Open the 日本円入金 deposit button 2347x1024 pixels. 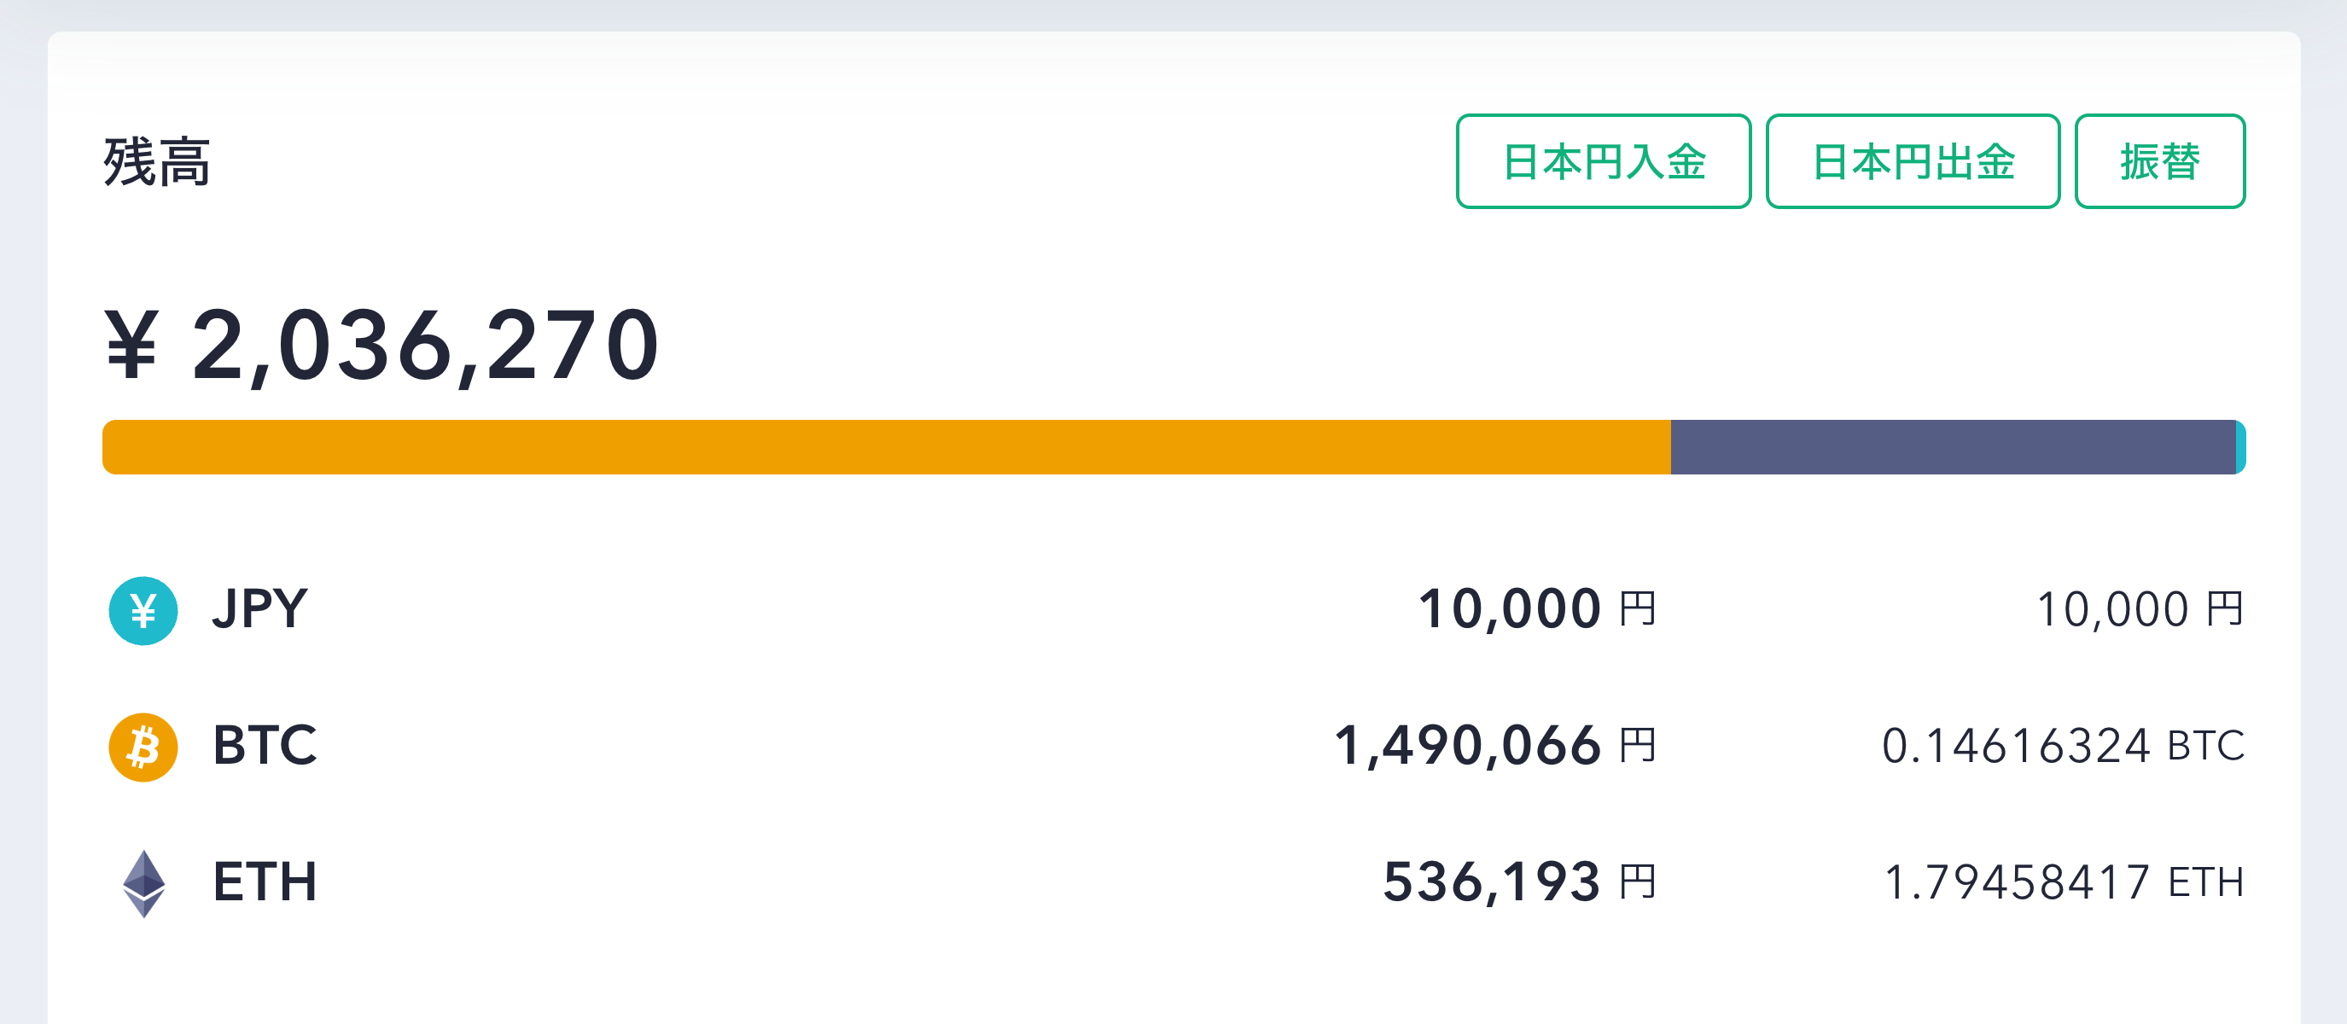[1604, 161]
